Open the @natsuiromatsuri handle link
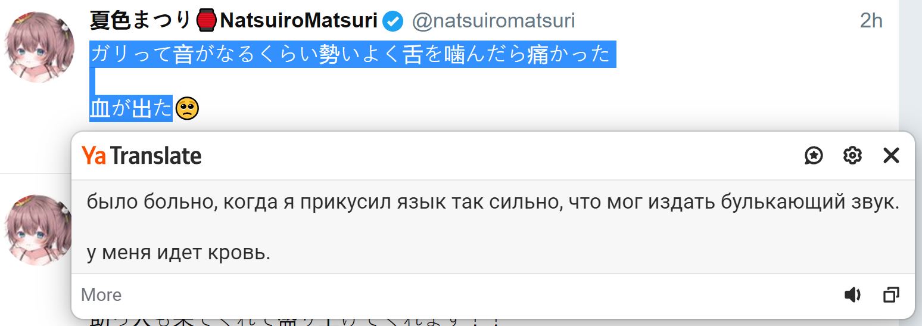The width and height of the screenshot is (922, 326). click(493, 21)
